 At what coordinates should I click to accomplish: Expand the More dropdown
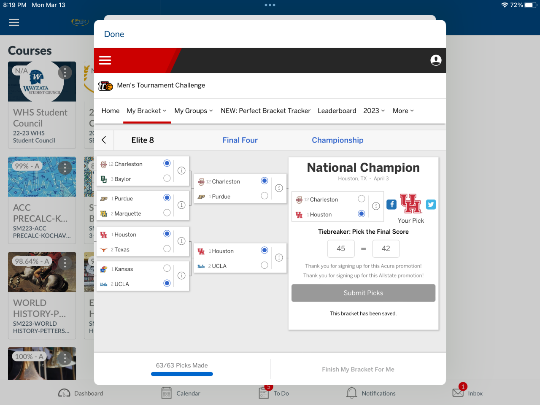point(403,111)
